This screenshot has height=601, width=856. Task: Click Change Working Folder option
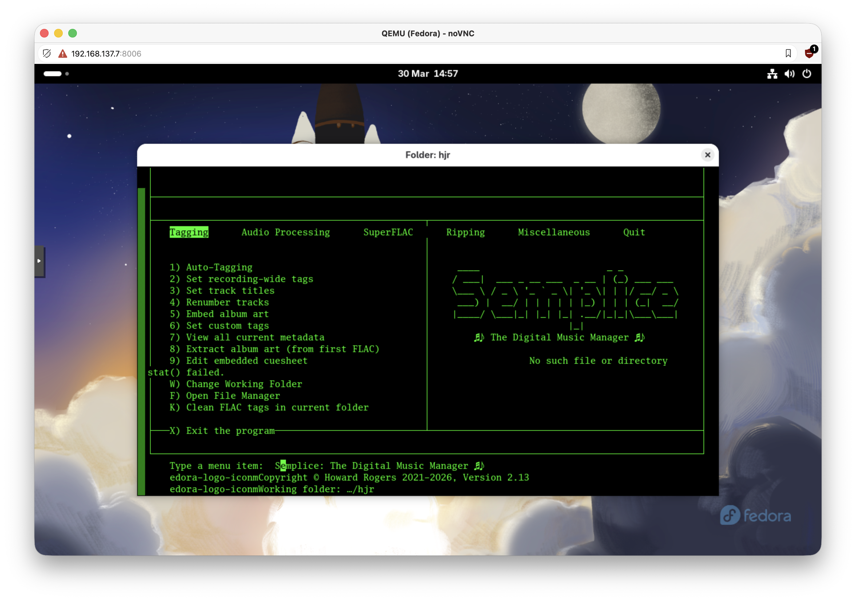[244, 384]
